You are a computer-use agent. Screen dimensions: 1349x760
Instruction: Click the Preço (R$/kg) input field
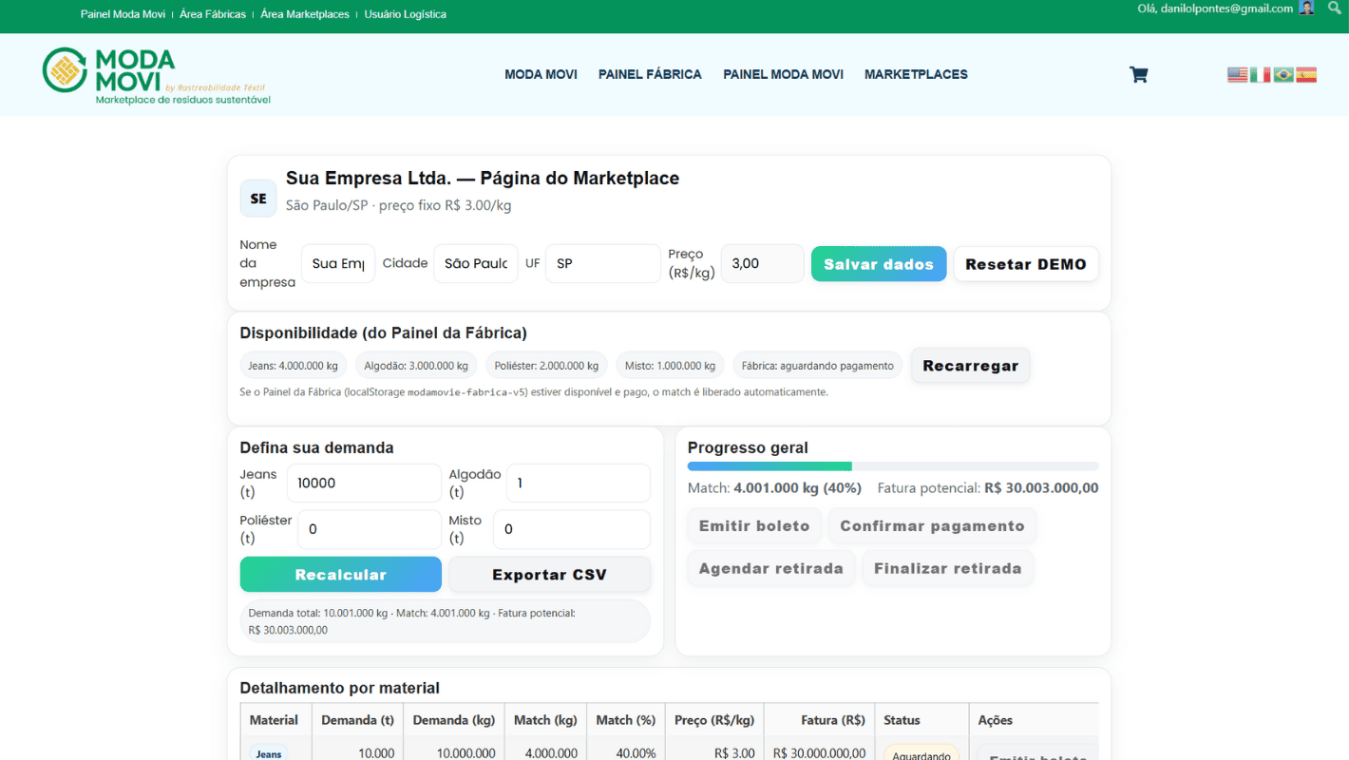pyautogui.click(x=761, y=263)
